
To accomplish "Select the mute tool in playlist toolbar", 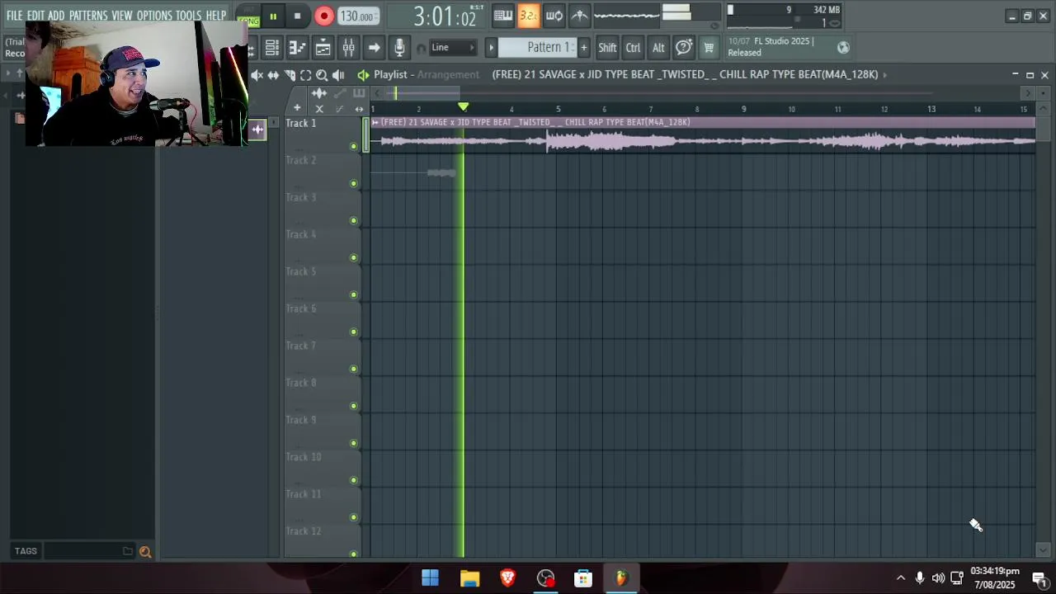I will 257,75.
